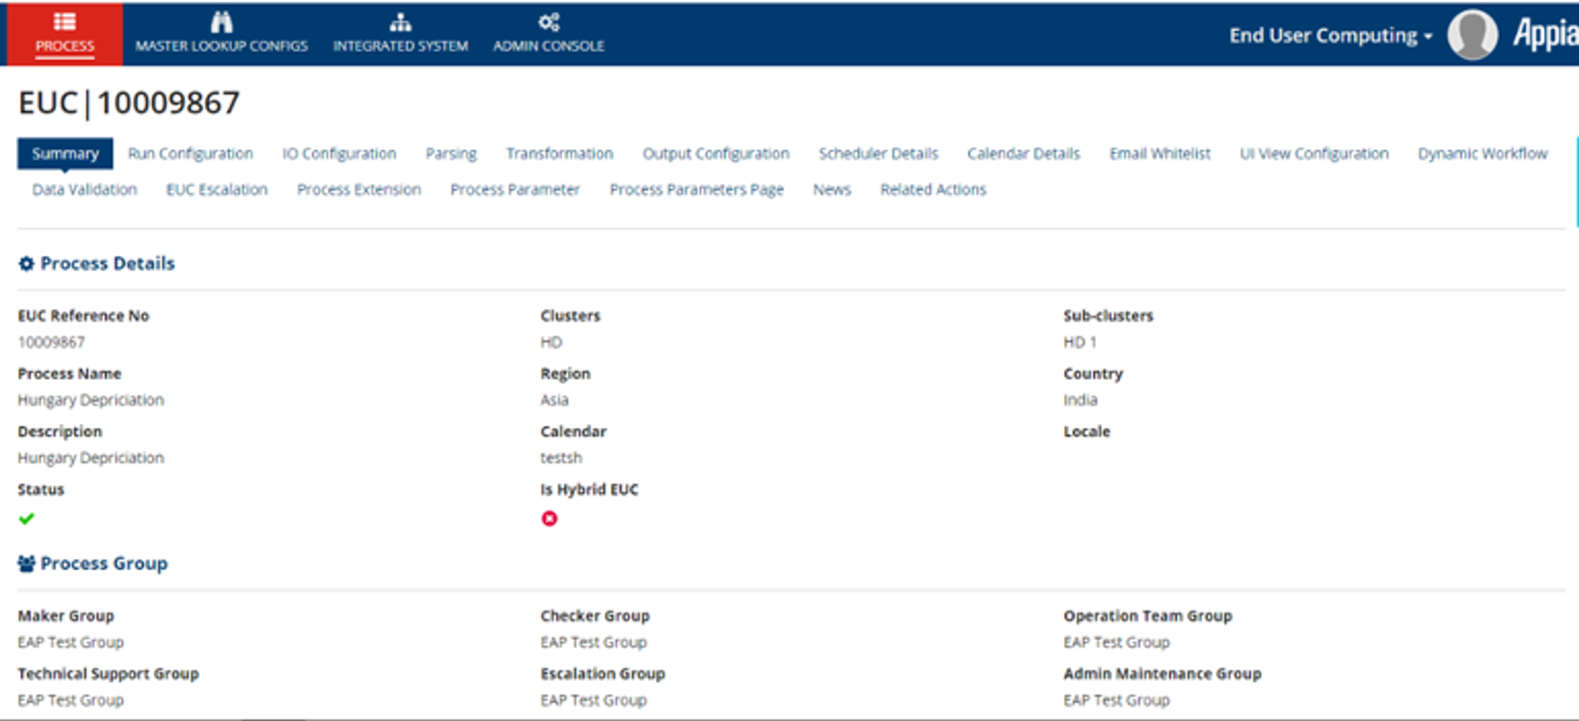Viewport: 1579px width, 721px height.
Task: Click the MASTER LOOKUP CONFIGS menu label
Action: pos(221,46)
